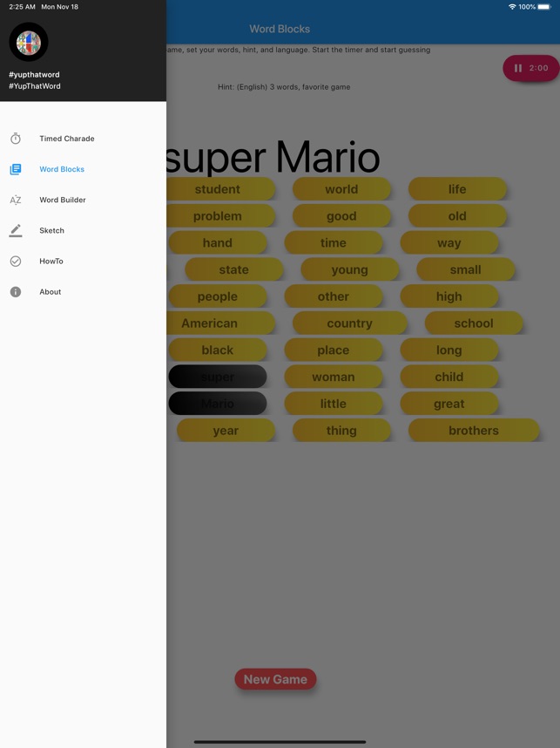
Task: Select Word Blocks menu entry
Action: coord(83,169)
